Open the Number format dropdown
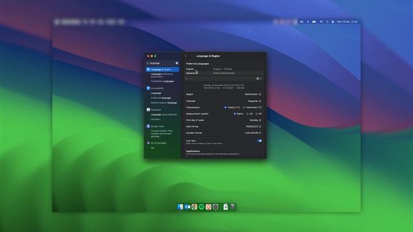 pyautogui.click(x=252, y=133)
